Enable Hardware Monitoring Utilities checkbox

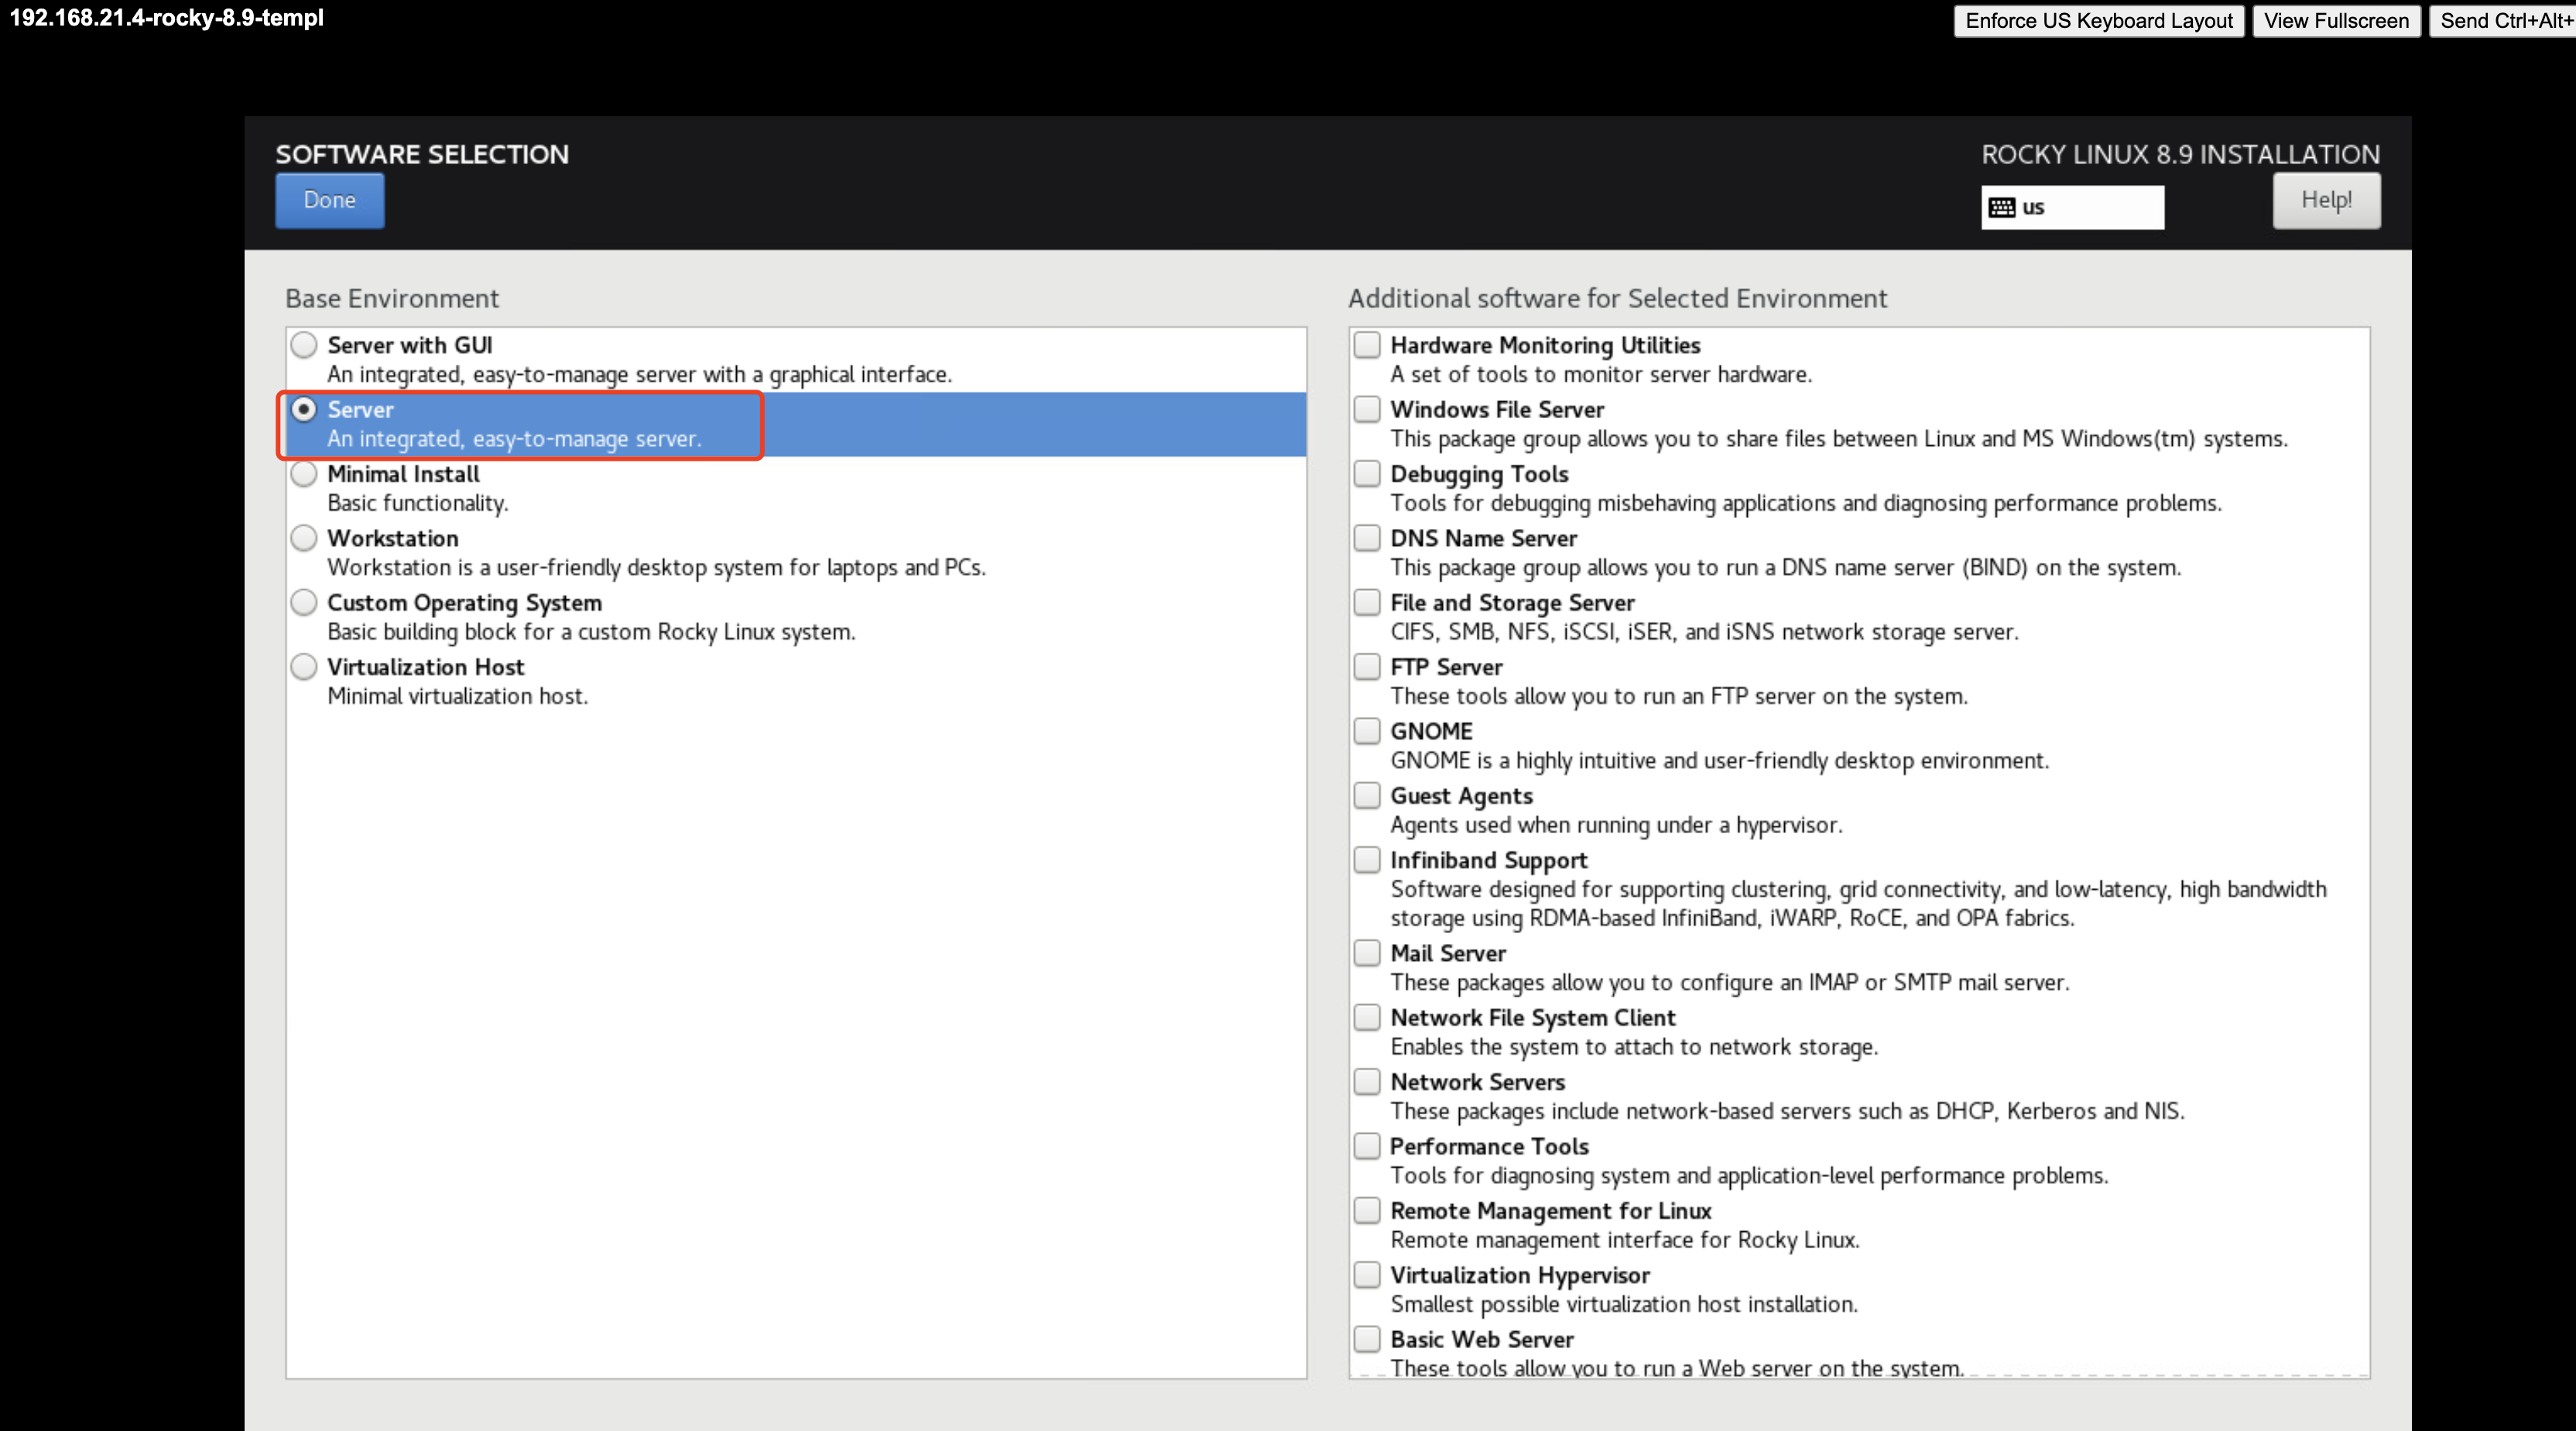(1367, 345)
